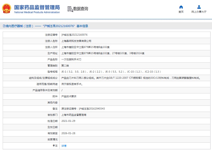Image resolution: width=212 pixels, height=151 pixels.
Task: Click the 国家药品监督管理局 title text
Action: pos(37,7)
